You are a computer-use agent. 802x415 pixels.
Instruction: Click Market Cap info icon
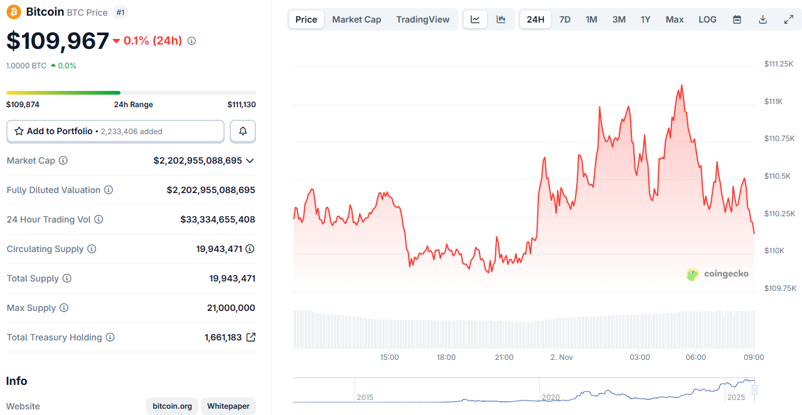point(63,160)
